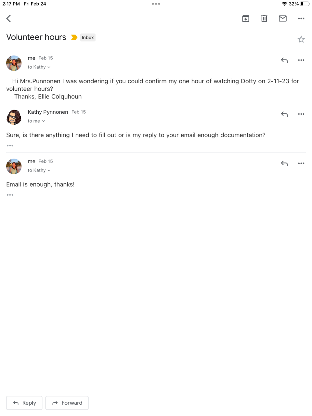Viewport: 312px width, 416px height.
Task: Expand the 'to Kathy' details on last message
Action: (x=39, y=170)
